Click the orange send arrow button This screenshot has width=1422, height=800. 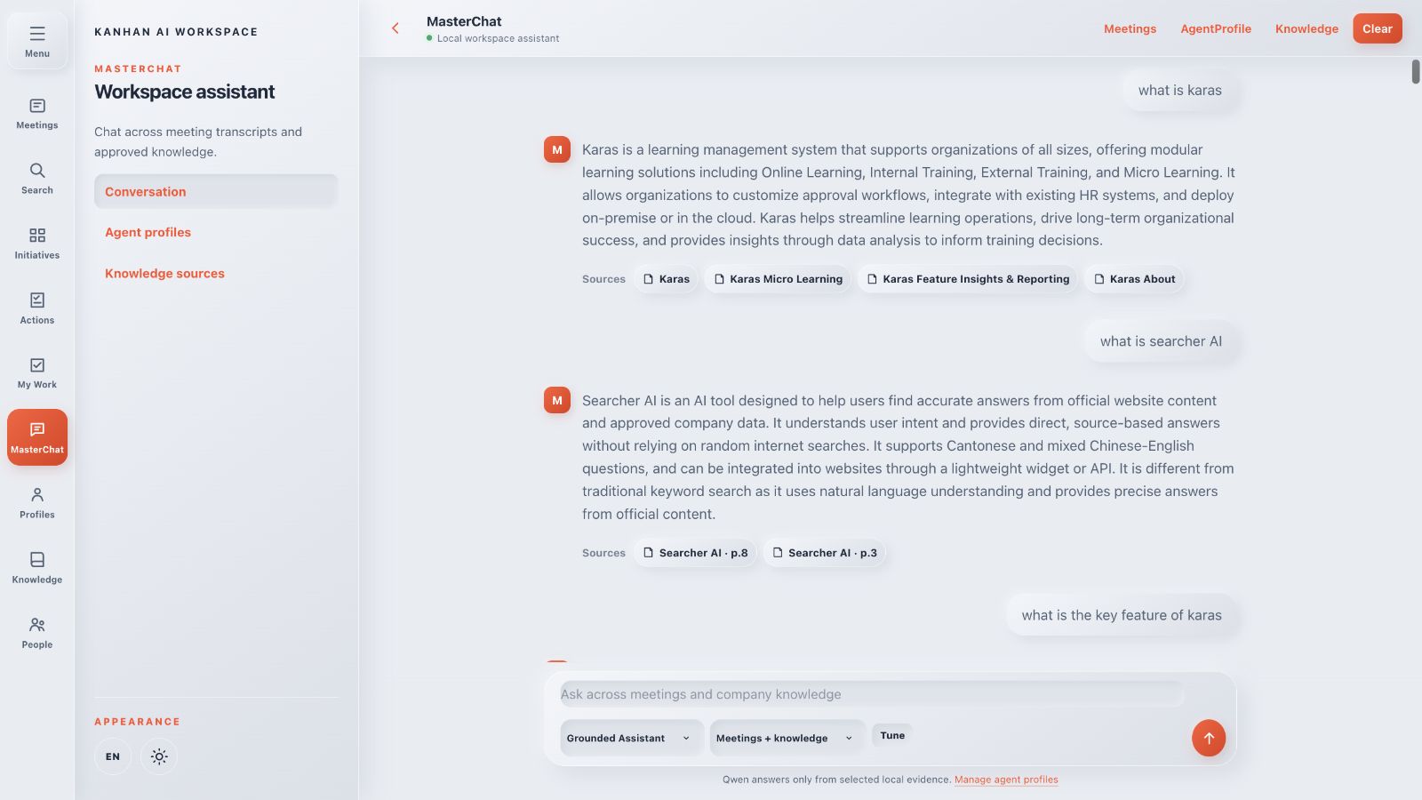click(x=1209, y=738)
